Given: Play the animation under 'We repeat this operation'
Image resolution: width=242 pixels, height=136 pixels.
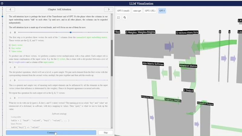Looking at the screenshot, I should (x=15, y=98).
